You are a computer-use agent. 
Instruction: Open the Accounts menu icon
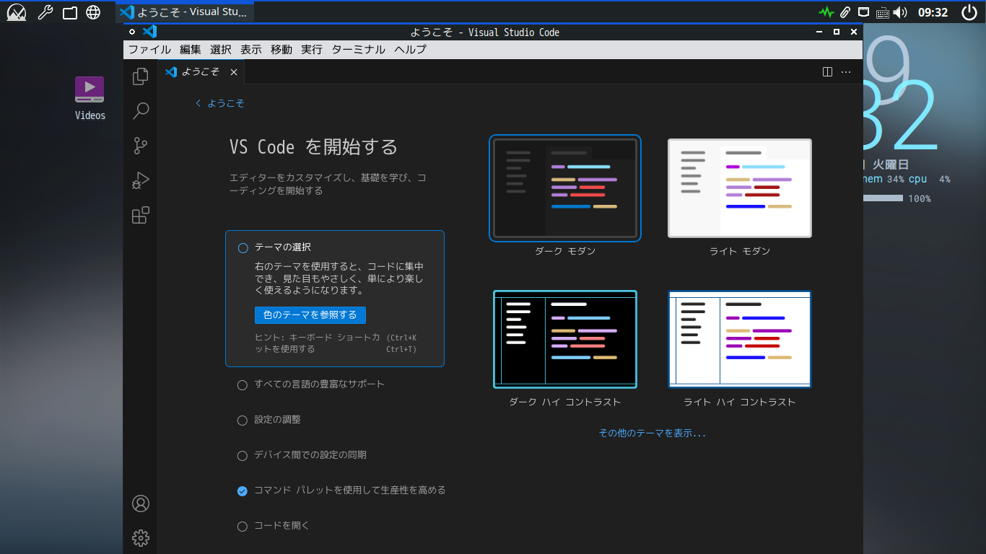[141, 504]
